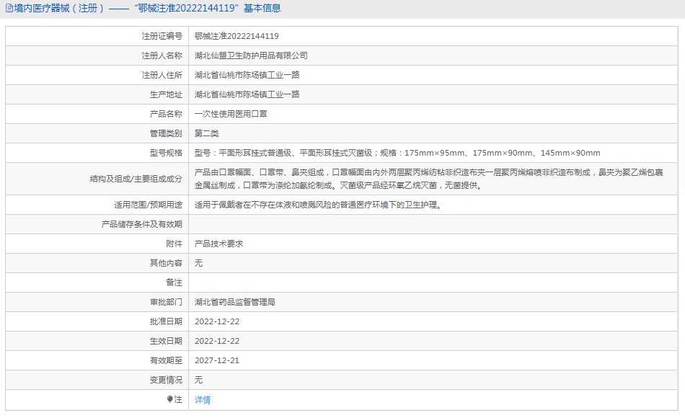Click expiry date 2027-12-21
Viewport: 685px width, 418px height.
point(217,360)
